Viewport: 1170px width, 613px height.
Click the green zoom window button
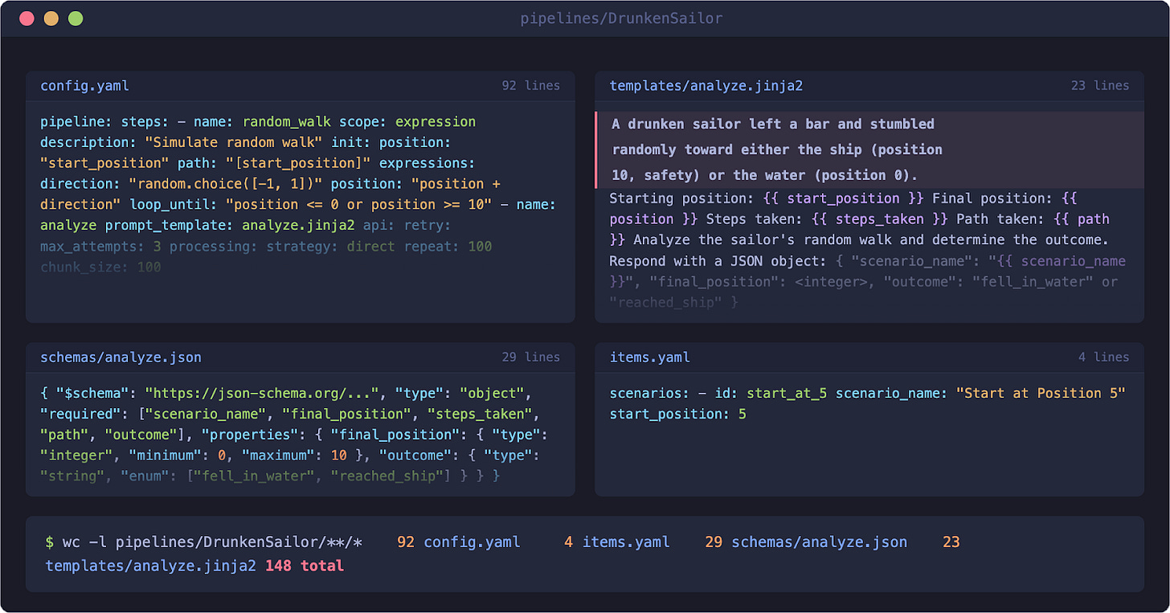(75, 18)
